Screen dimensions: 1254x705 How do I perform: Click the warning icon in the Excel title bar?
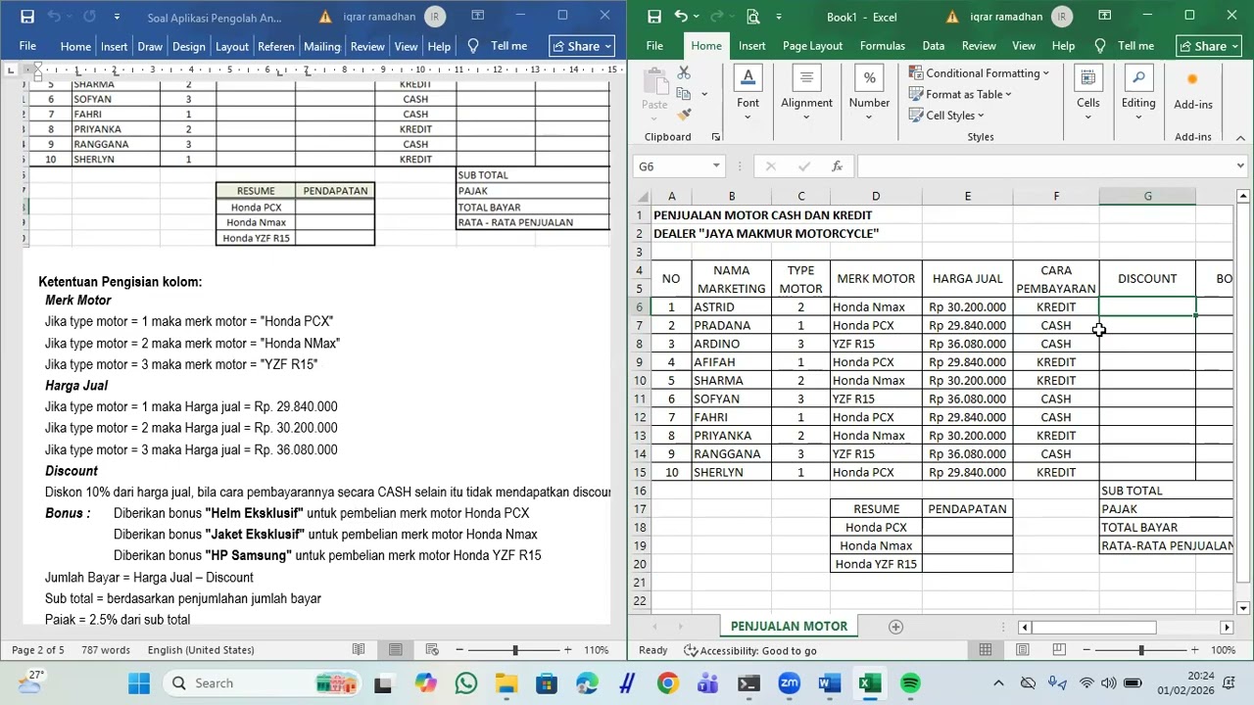(x=952, y=17)
